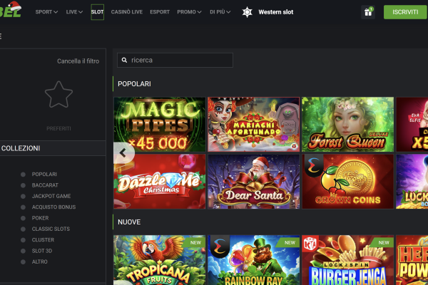
Task: Click the sheriff star Western slot icon
Action: tap(247, 12)
